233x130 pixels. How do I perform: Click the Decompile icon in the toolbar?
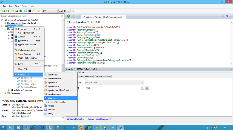pos(26,11)
